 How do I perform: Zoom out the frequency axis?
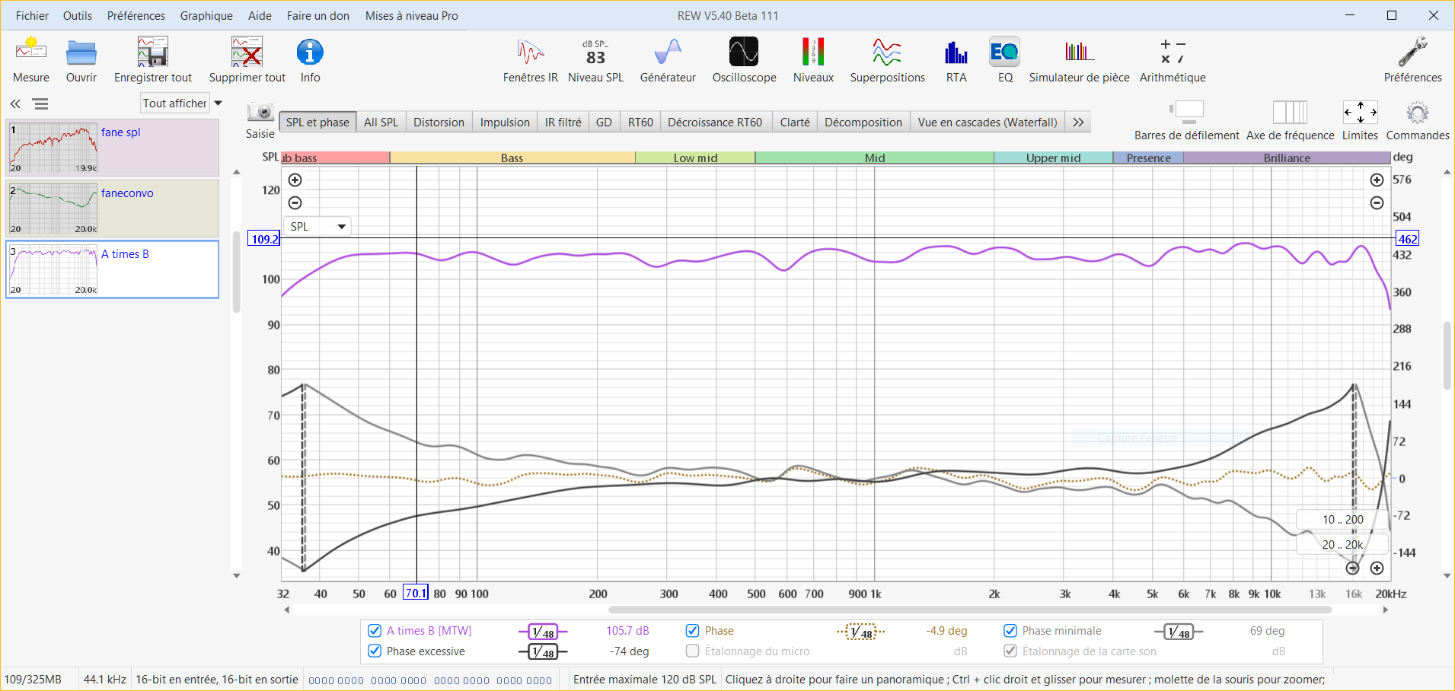point(1352,568)
